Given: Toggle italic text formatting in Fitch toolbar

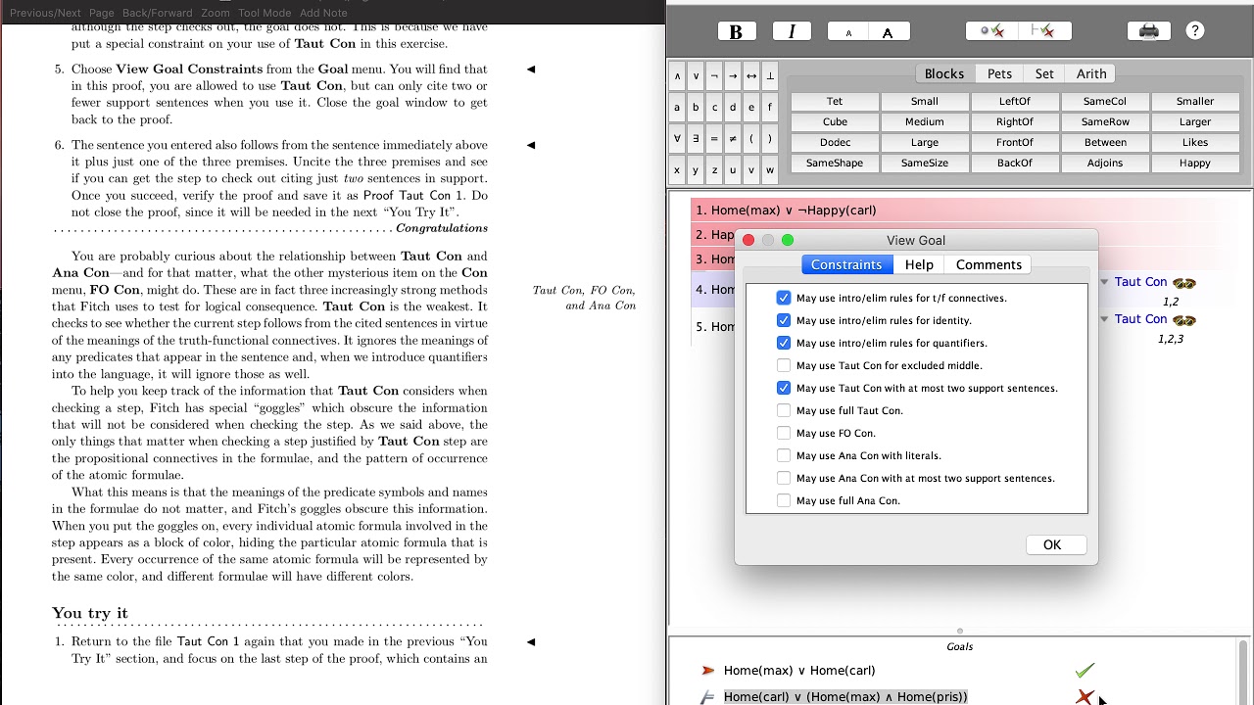Looking at the screenshot, I should [792, 31].
